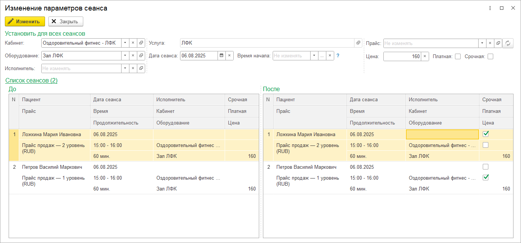Uncheck Платная for Петров Василий Маркович
The width and height of the screenshot is (521, 243).
[x=485, y=177]
